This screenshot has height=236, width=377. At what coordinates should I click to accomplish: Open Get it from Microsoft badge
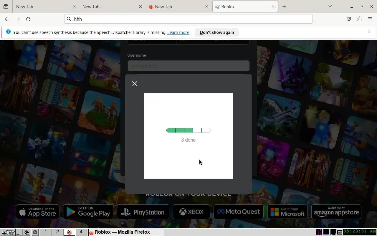[287, 212]
